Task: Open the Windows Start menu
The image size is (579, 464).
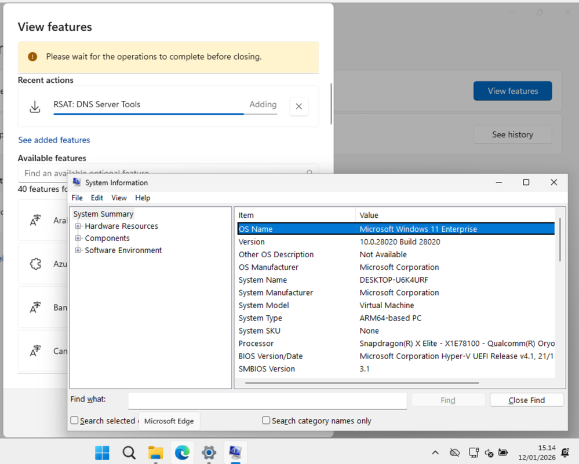Action: [102, 452]
